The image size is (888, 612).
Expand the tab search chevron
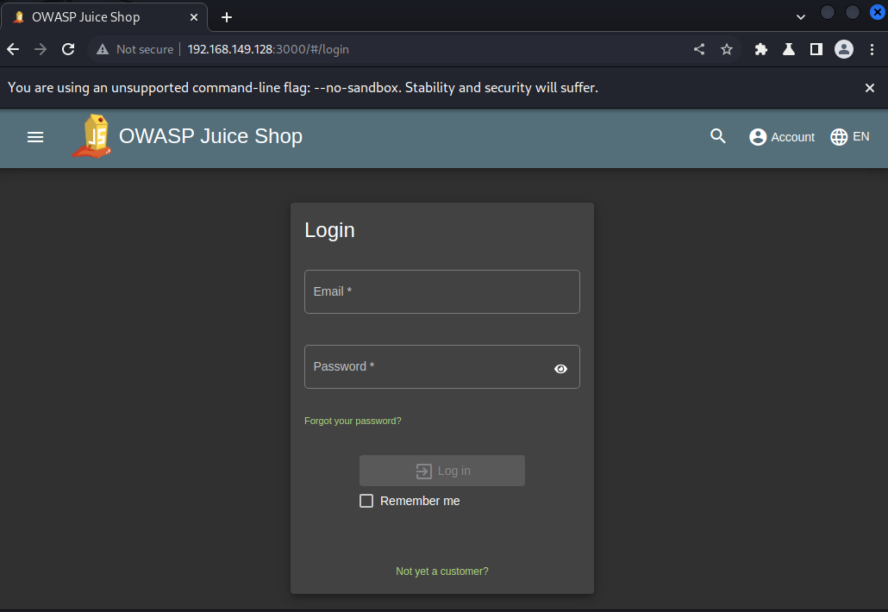pos(801,17)
